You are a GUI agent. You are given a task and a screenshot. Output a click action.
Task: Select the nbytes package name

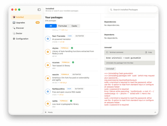[55, 48]
